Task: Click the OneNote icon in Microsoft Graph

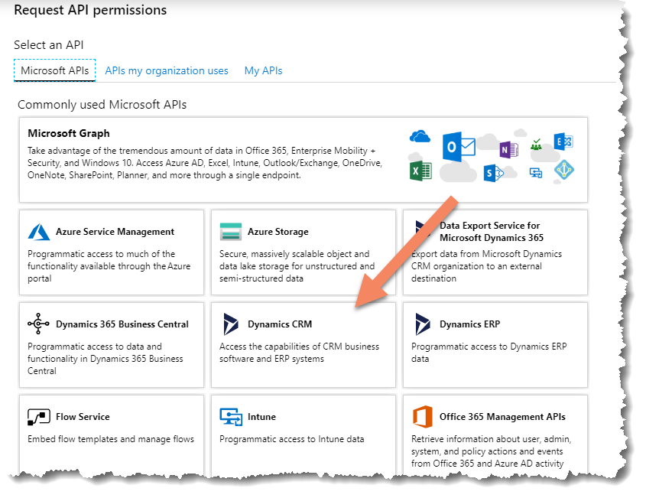Action: pos(507,149)
